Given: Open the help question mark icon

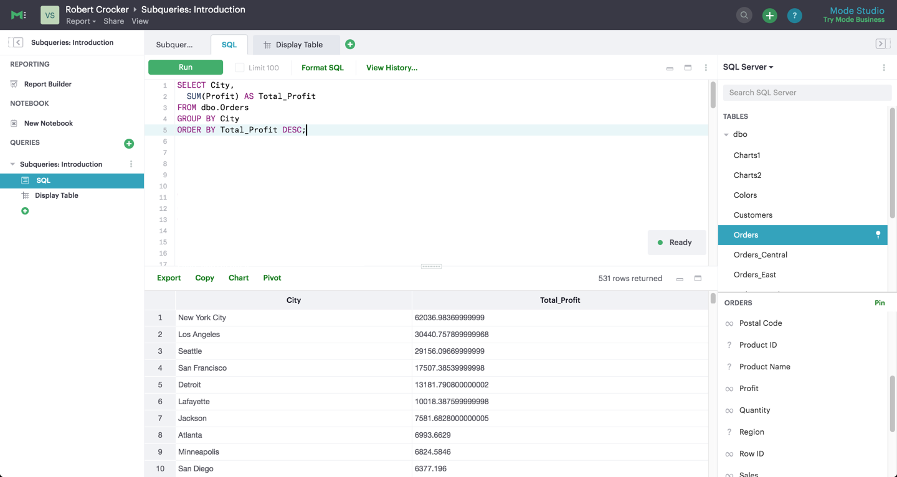Looking at the screenshot, I should 794,16.
